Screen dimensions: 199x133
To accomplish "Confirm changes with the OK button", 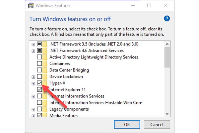I will click(127, 124).
